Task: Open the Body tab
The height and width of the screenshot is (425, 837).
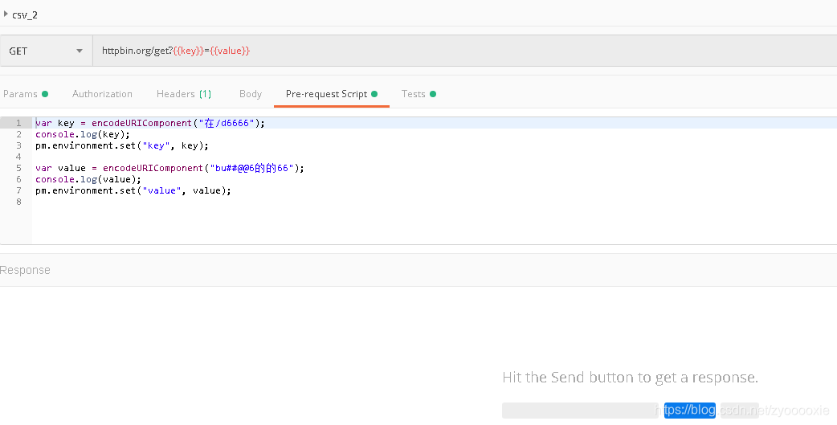Action: (x=251, y=94)
